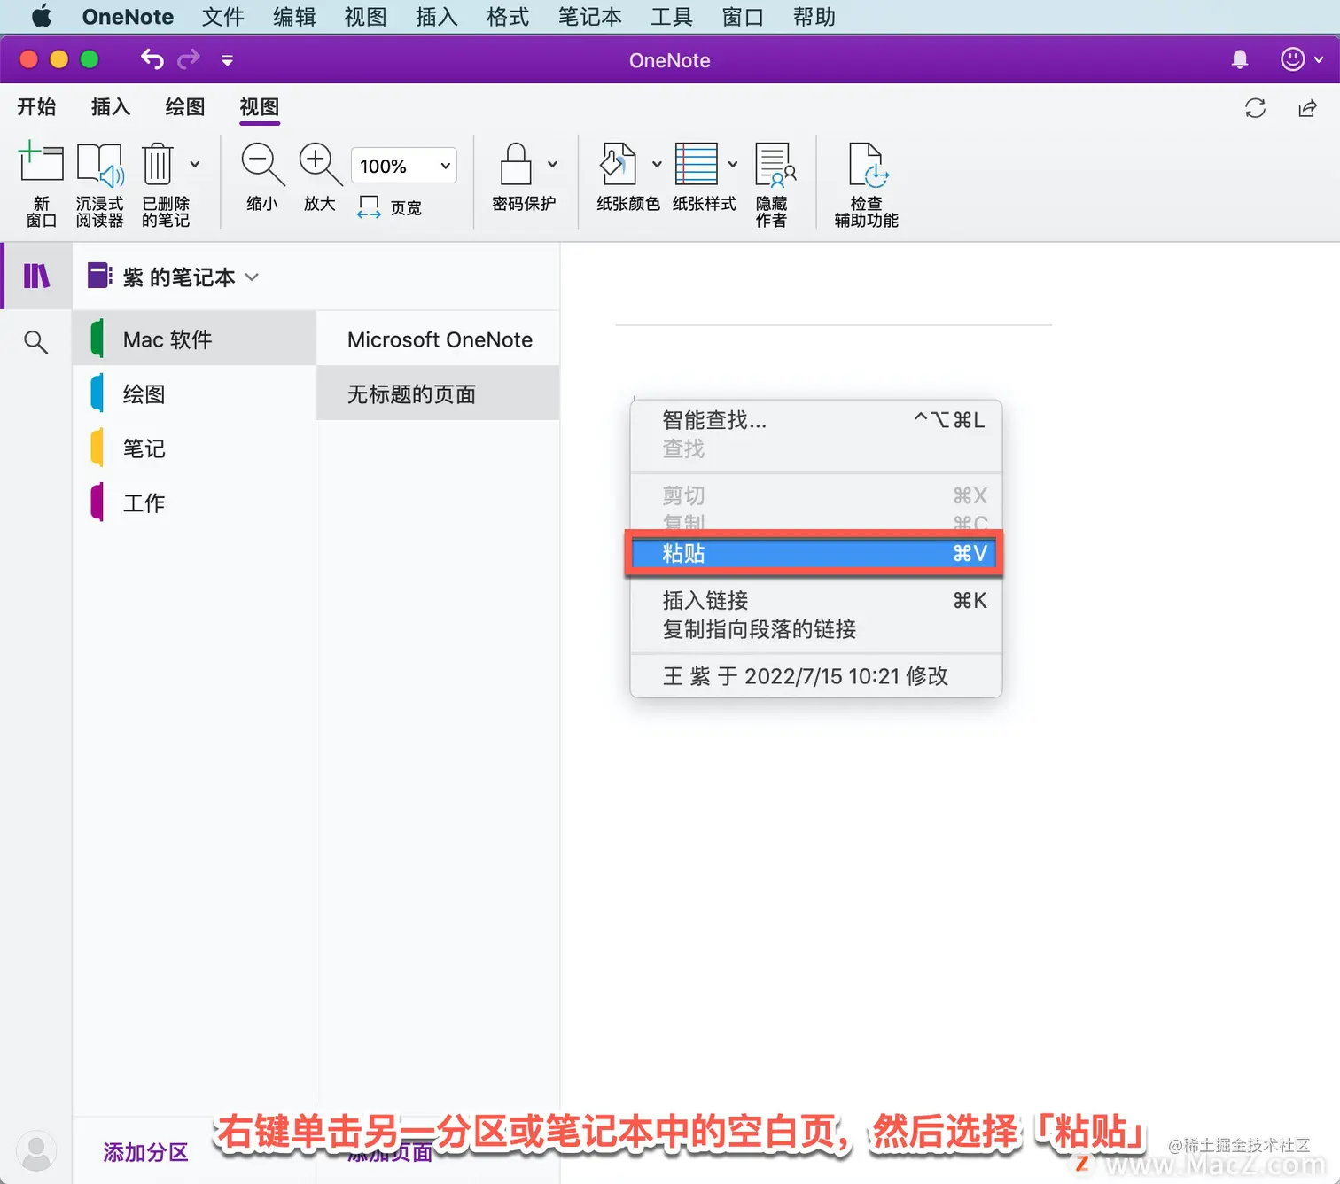Expand the 密码保护 dropdown arrow
The width and height of the screenshot is (1340, 1184).
tap(553, 164)
